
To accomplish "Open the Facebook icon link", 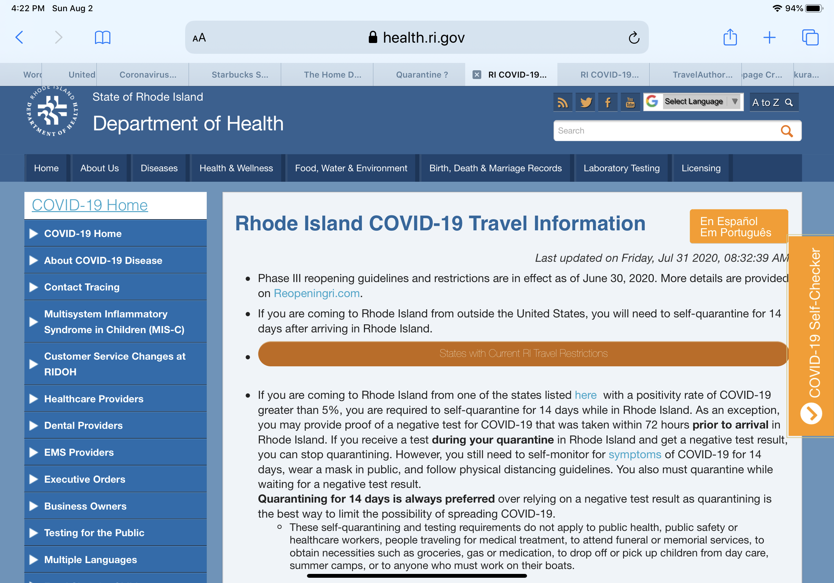I will (608, 102).
